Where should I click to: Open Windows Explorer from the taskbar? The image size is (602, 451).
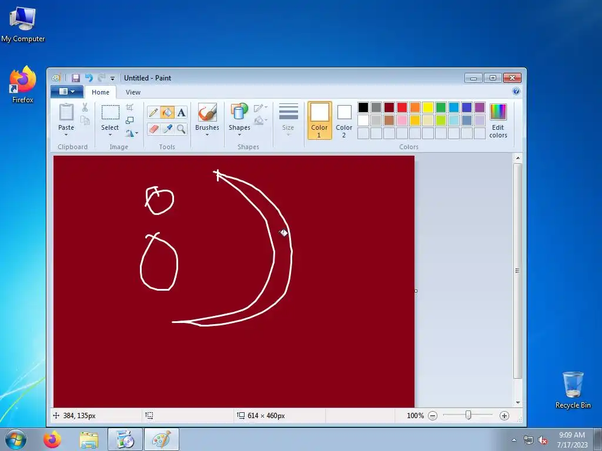pyautogui.click(x=89, y=439)
